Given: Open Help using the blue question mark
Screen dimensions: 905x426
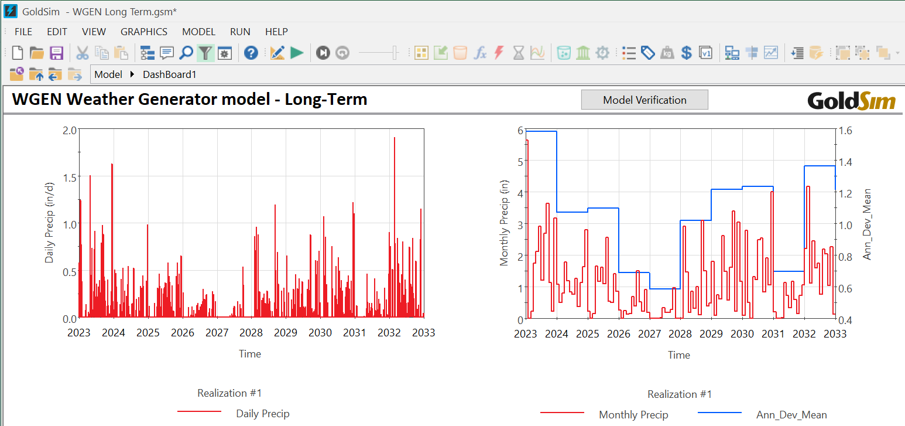Looking at the screenshot, I should click(x=251, y=53).
